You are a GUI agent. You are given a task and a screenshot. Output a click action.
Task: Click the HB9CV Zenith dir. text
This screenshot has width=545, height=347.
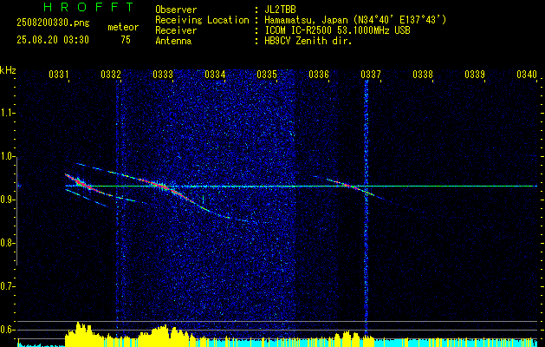(x=308, y=41)
